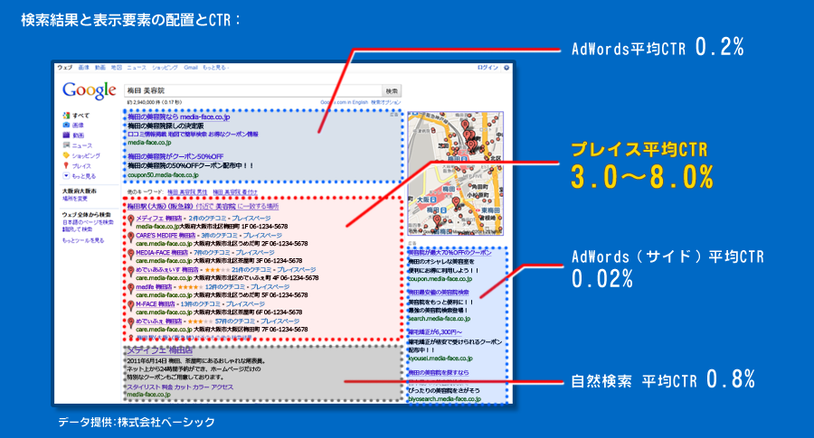Click related keyword 梅田 美容院 着付け
The image size is (814, 438).
pos(235,192)
